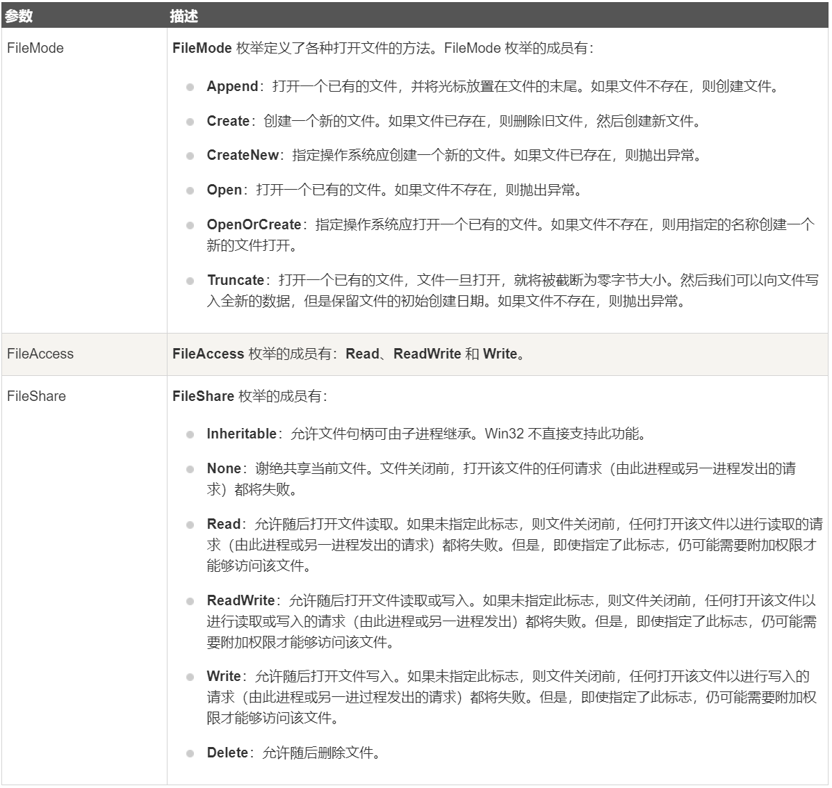Select the FileAccess cell in parameter column
Image resolution: width=832 pixels, height=788 pixels.
pos(40,354)
